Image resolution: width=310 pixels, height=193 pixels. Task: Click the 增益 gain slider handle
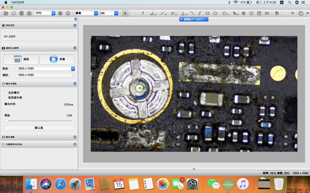click(7, 121)
